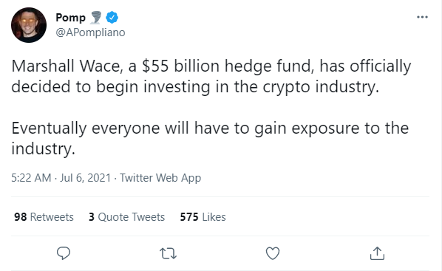This screenshot has width=442, height=271.
Task: Open the Pomp display name link
Action: coord(70,18)
